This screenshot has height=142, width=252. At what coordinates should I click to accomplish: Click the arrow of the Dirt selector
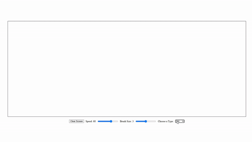pyautogui.click(x=183, y=121)
